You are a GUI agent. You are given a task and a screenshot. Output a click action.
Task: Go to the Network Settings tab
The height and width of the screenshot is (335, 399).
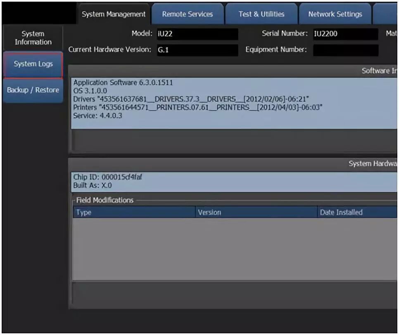(x=335, y=14)
